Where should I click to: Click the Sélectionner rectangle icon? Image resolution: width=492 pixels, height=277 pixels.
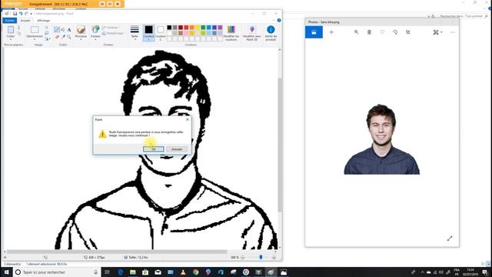(x=35, y=30)
